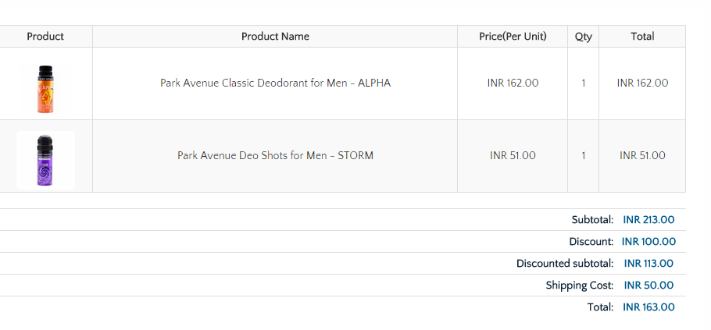Open the STORM deo shots product thumbnail
This screenshot has width=711, height=330.
pos(45,160)
